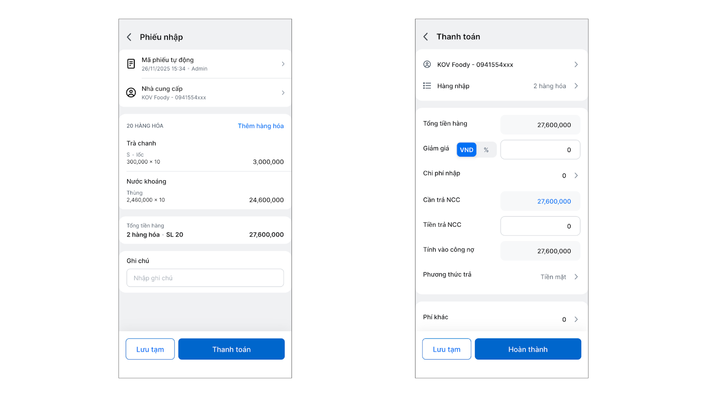Go back from Thanh toán screen

(x=426, y=37)
